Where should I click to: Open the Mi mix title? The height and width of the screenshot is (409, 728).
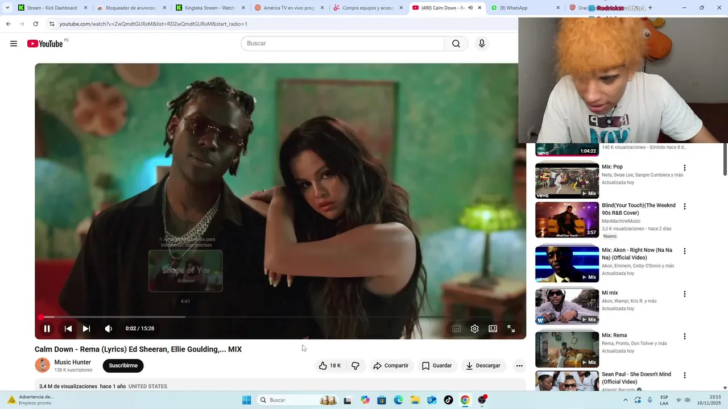610,293
